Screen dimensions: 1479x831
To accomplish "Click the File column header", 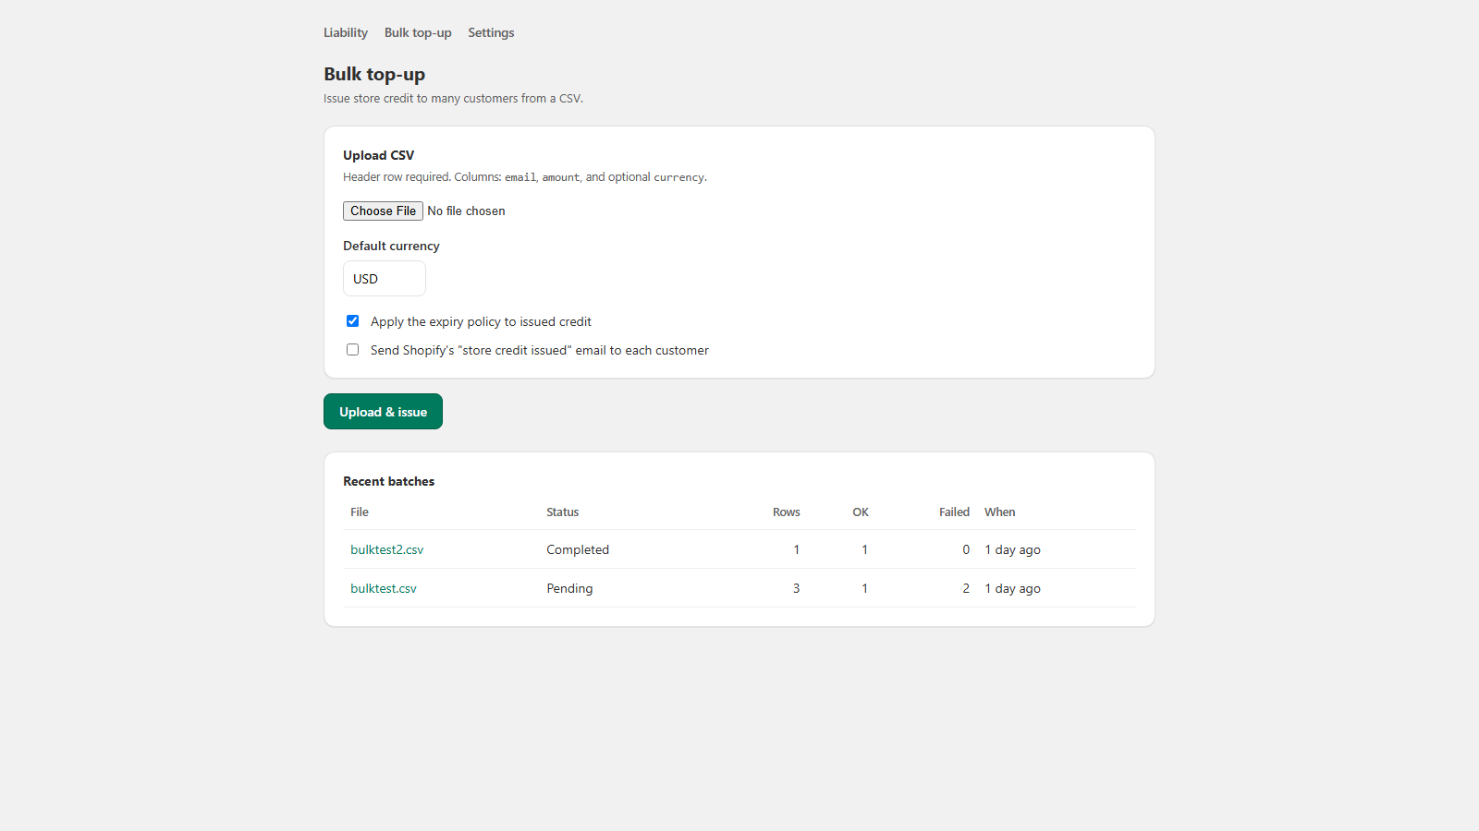I will pyautogui.click(x=360, y=512).
